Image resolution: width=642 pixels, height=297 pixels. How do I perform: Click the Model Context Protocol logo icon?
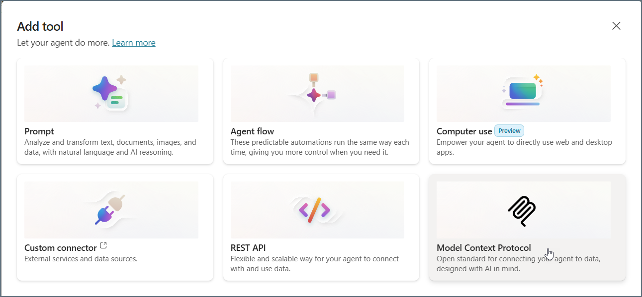(522, 211)
